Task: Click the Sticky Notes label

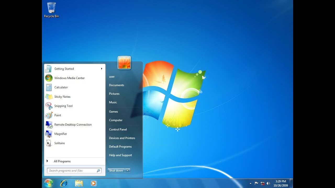Action: 62,97
